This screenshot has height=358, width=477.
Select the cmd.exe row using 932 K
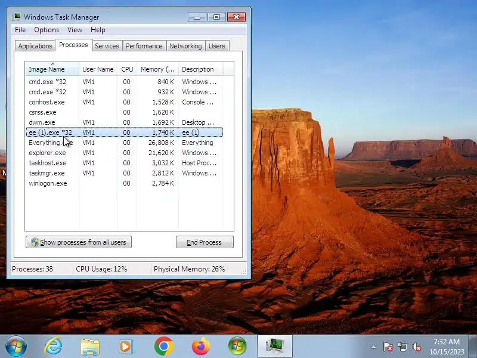(125, 92)
